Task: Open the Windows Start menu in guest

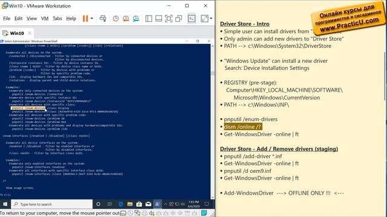Action: 5,204
